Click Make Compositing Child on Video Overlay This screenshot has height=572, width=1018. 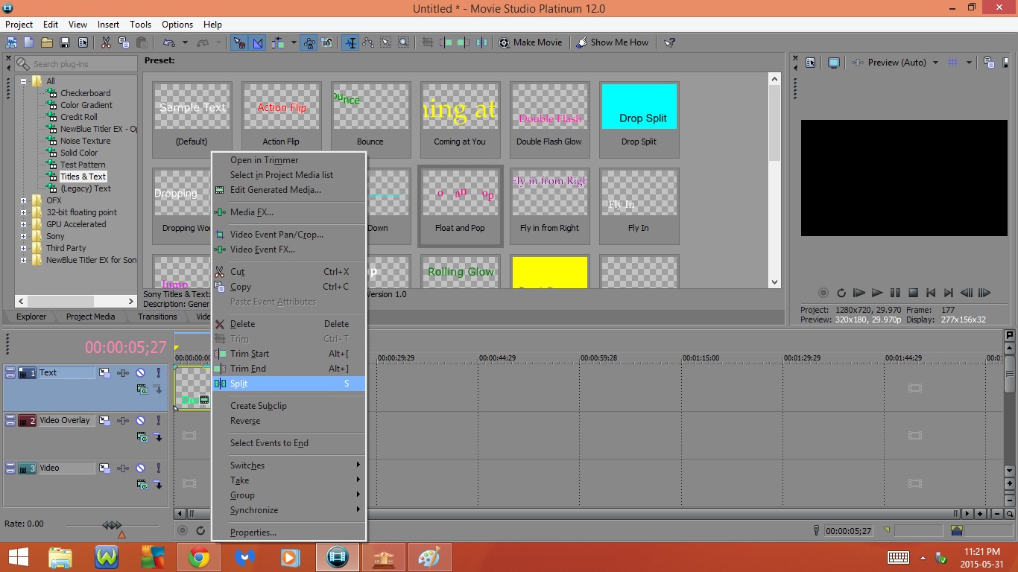158,436
